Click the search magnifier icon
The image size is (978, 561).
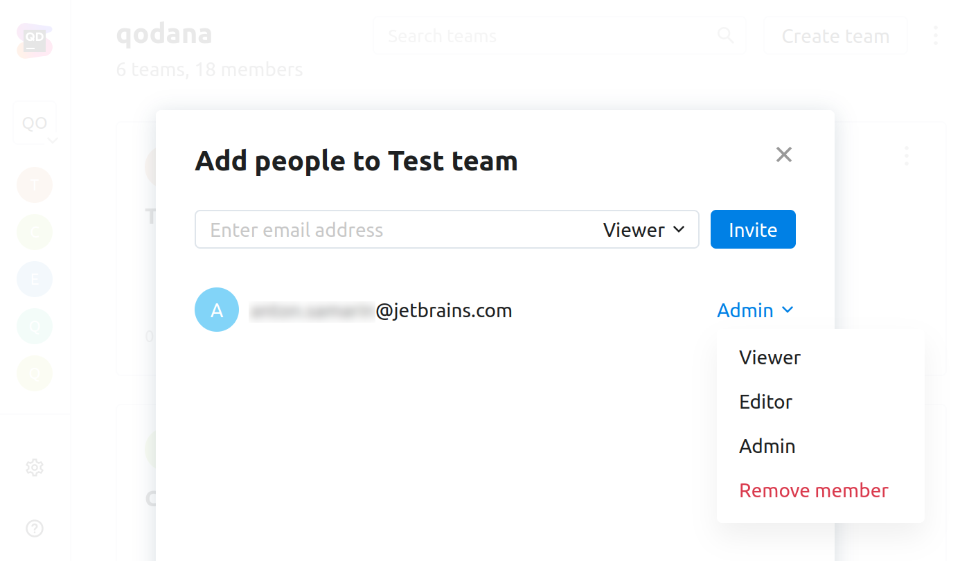click(725, 35)
